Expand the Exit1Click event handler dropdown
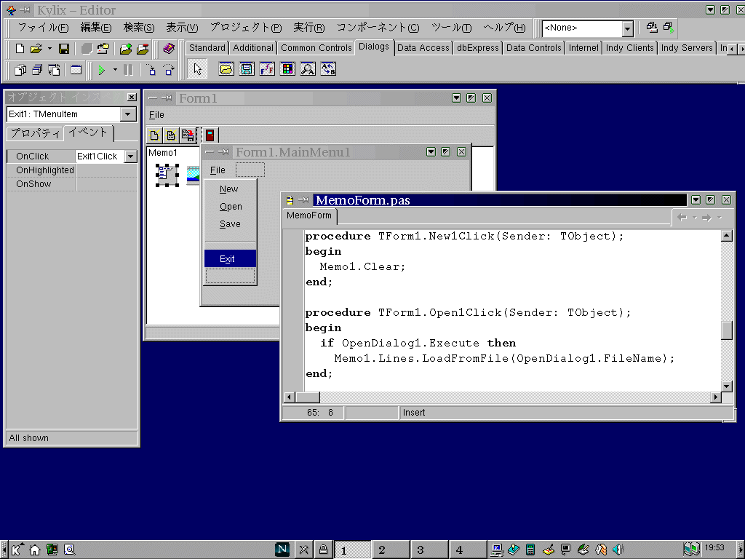This screenshot has height=559, width=745. [131, 156]
